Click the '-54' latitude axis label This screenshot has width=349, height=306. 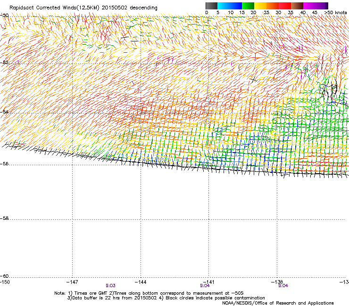[x=4, y=112]
